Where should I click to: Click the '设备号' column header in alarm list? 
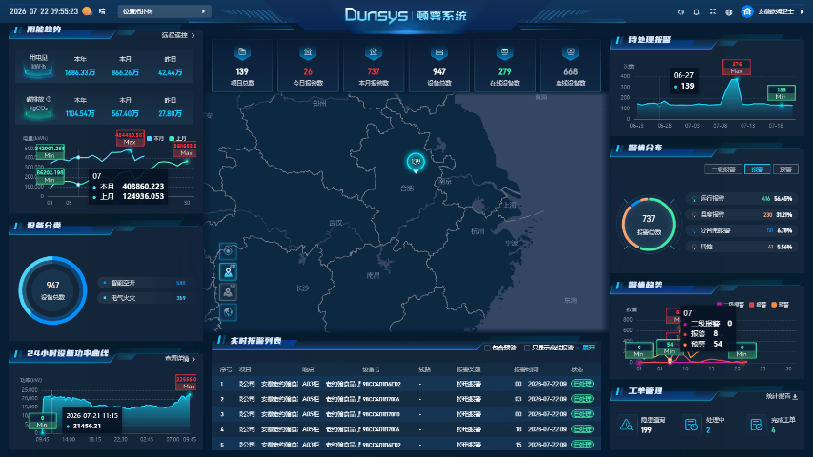tap(371, 369)
